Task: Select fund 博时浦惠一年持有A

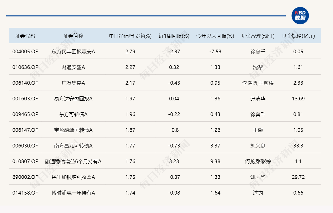Action: (x=73, y=193)
